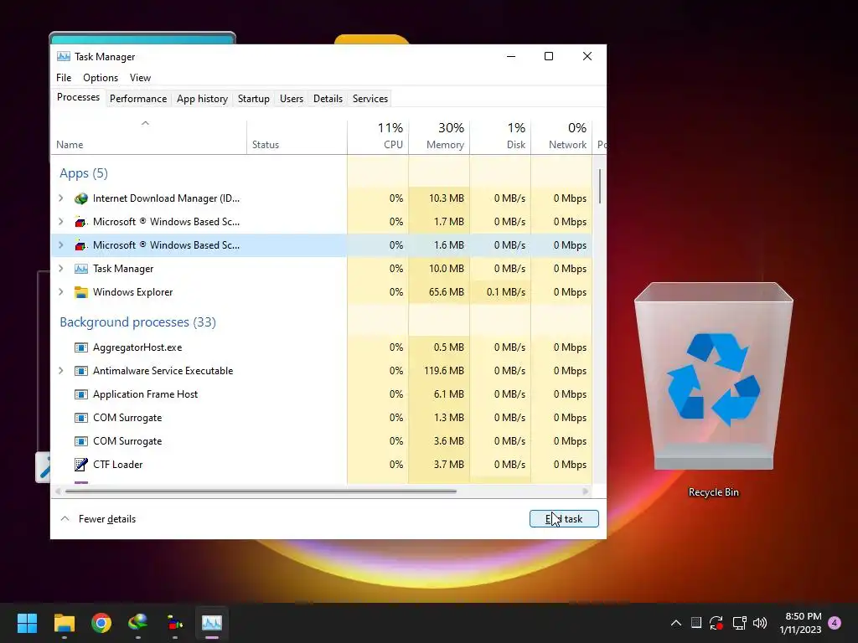Click the 65.6 MB memory cell

tap(439, 292)
